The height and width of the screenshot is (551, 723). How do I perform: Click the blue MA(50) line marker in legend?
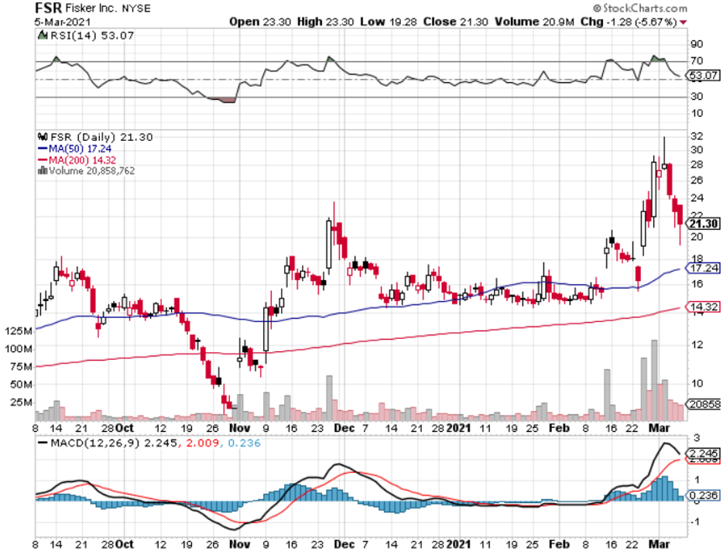[42, 149]
